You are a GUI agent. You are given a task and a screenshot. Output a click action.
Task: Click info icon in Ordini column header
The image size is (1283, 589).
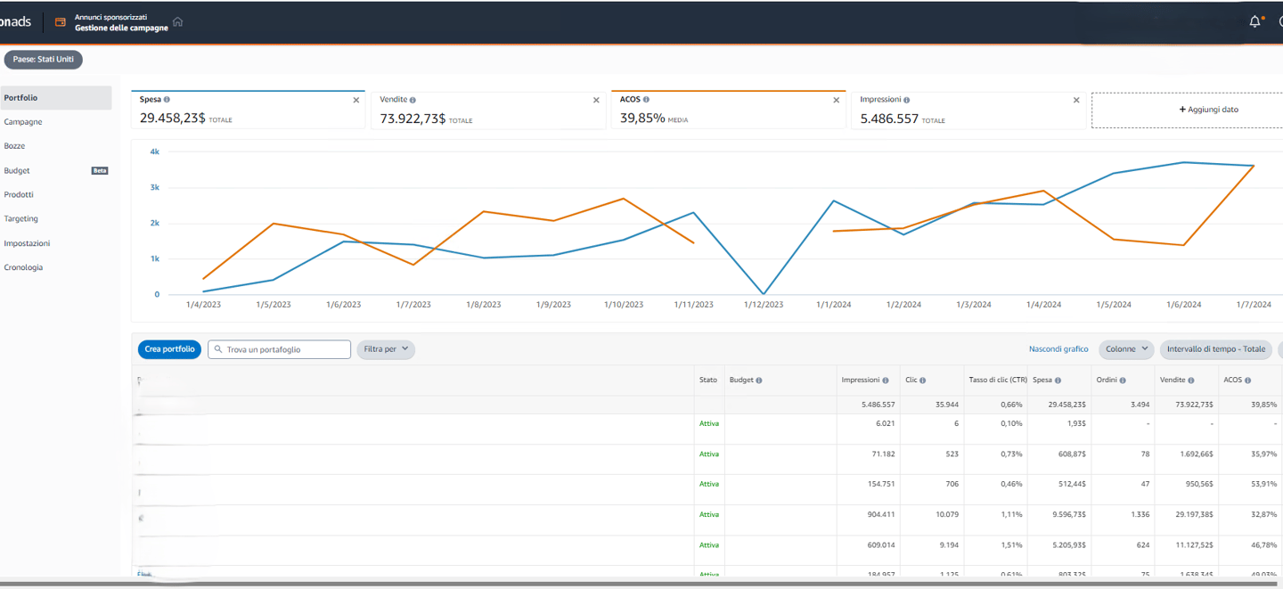[1123, 380]
